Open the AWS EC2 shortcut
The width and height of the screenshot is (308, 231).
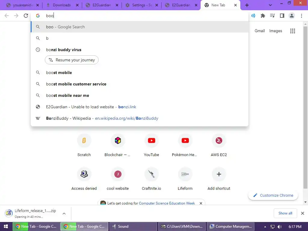tap(219, 145)
